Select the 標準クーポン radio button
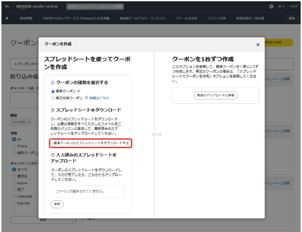This screenshot has width=302, height=232. (x=53, y=91)
